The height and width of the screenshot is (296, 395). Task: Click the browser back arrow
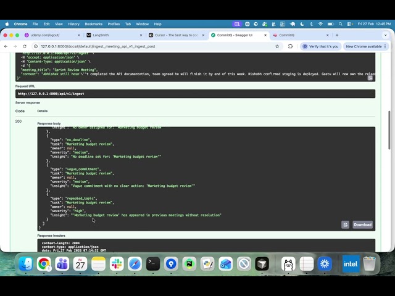(6, 46)
